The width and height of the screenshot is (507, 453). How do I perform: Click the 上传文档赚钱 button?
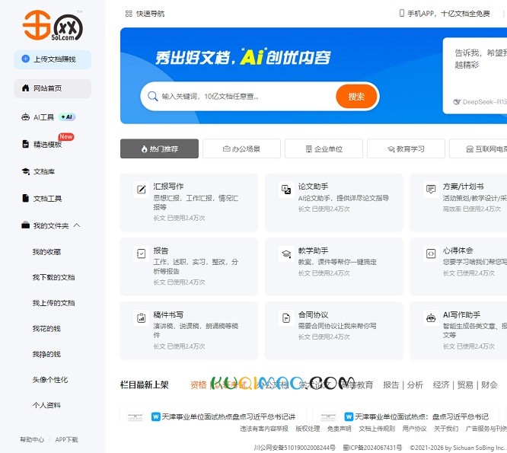tap(53, 59)
